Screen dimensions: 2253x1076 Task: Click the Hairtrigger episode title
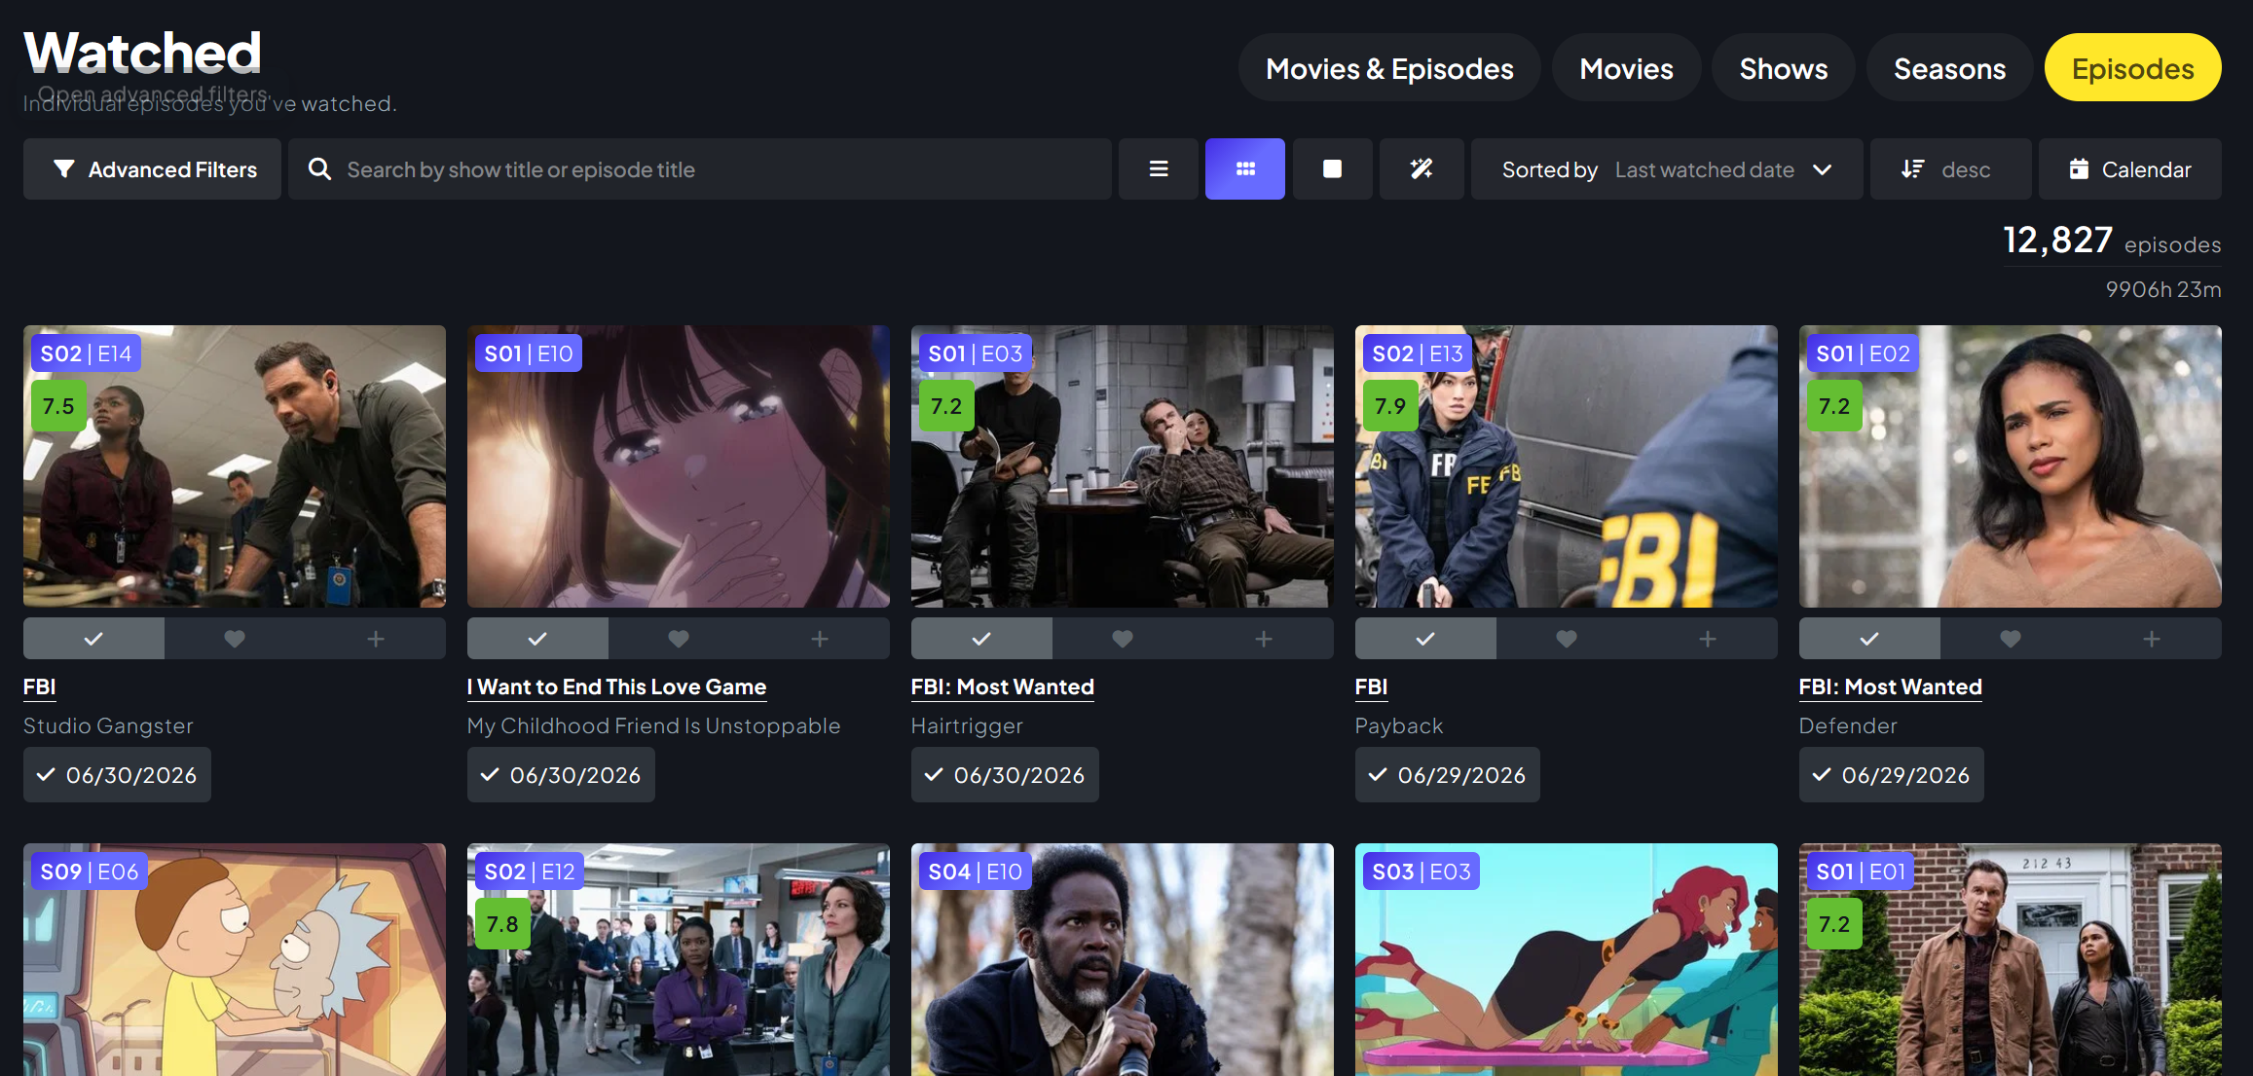967,726
